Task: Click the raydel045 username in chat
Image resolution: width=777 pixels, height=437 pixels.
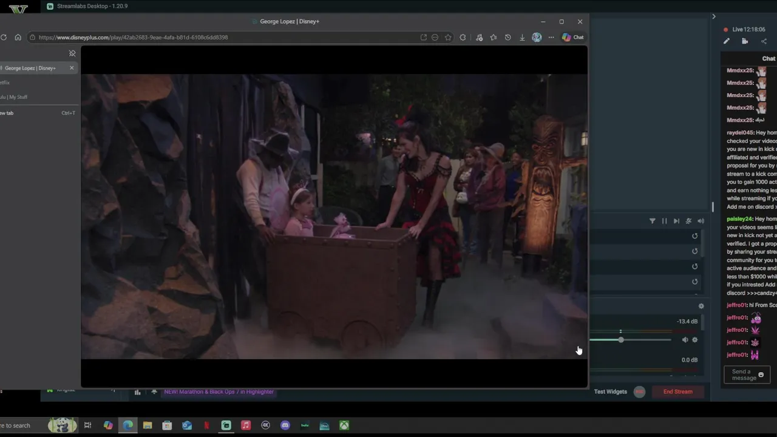Action: (740, 133)
